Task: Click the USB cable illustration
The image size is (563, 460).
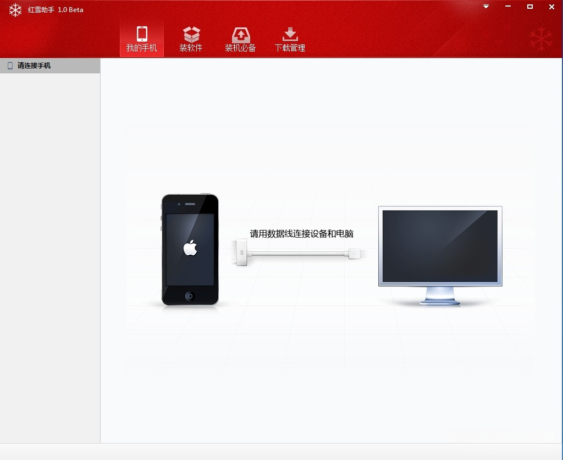Action: (299, 253)
